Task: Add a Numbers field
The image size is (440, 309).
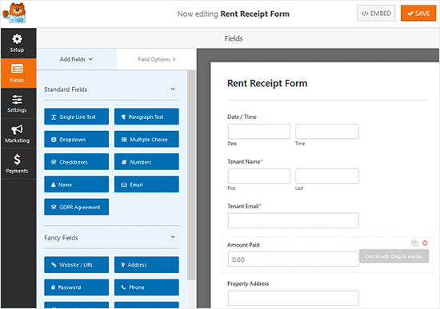Action: tap(146, 161)
